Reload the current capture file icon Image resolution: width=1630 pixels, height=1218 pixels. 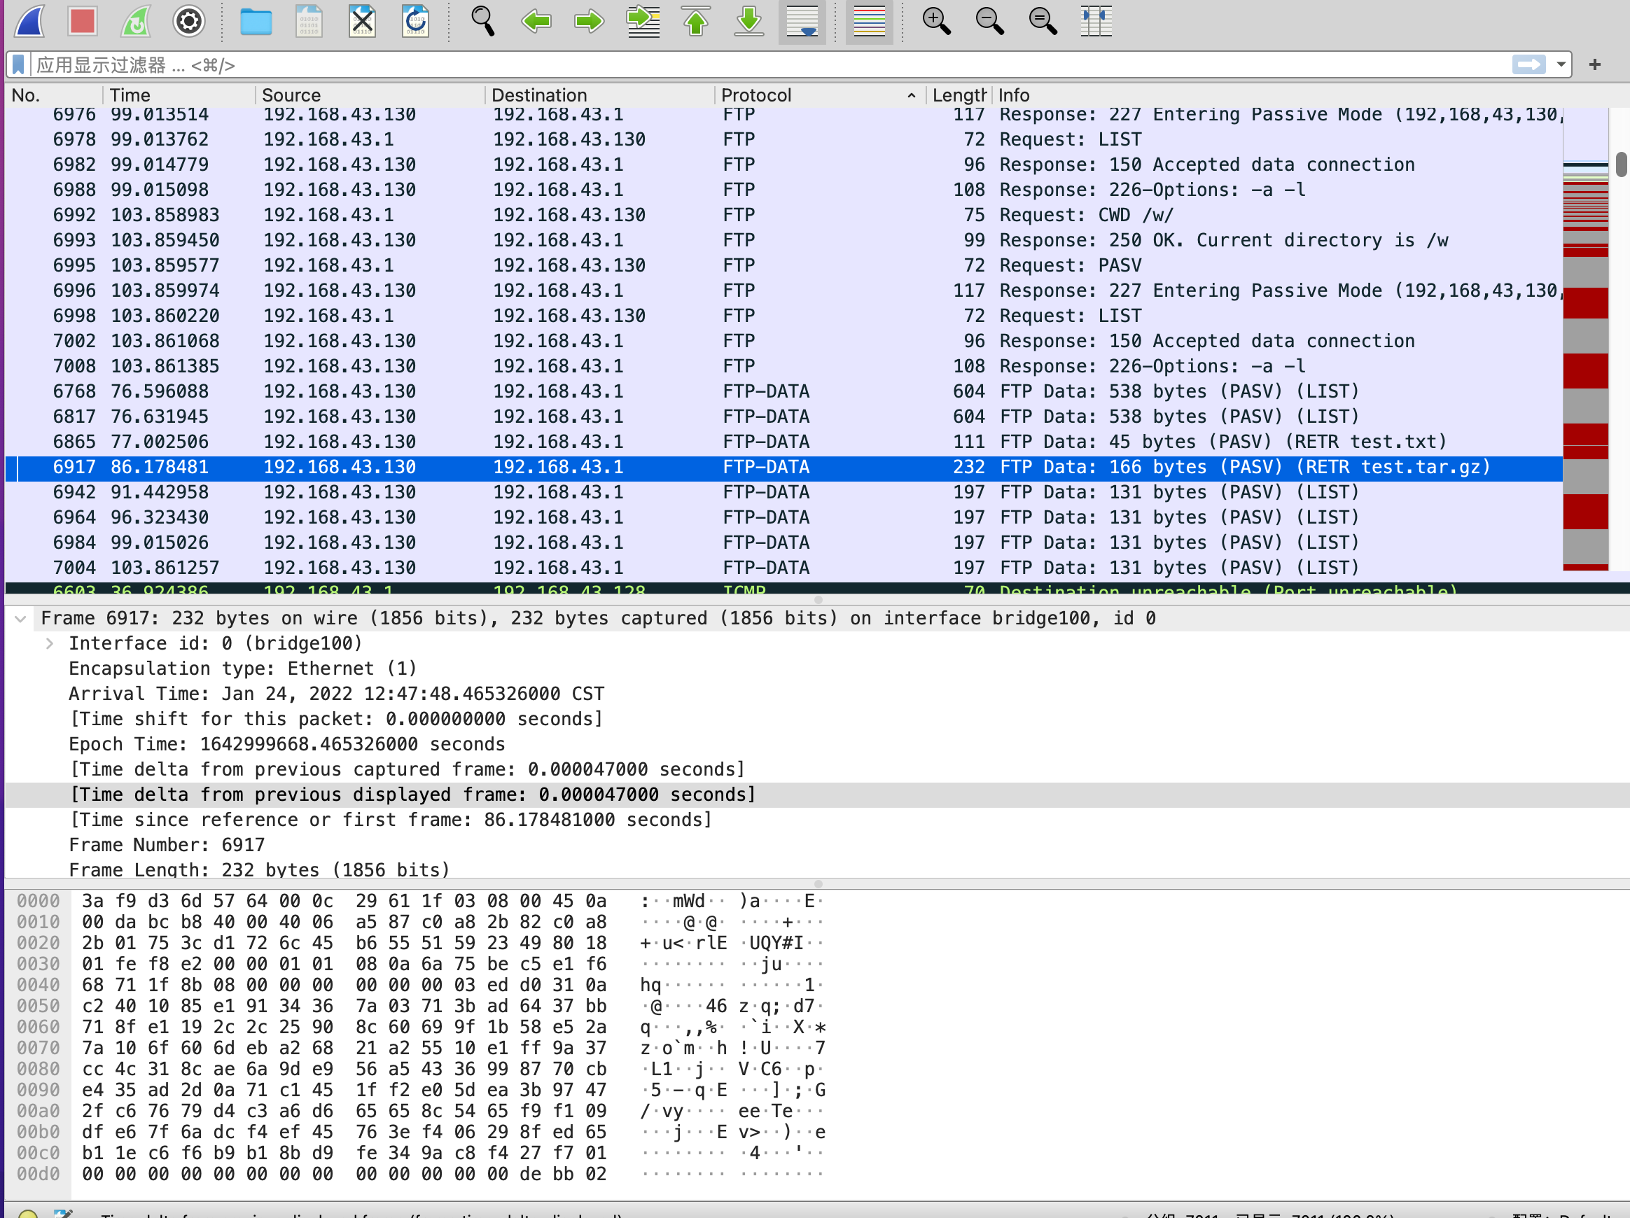[416, 20]
